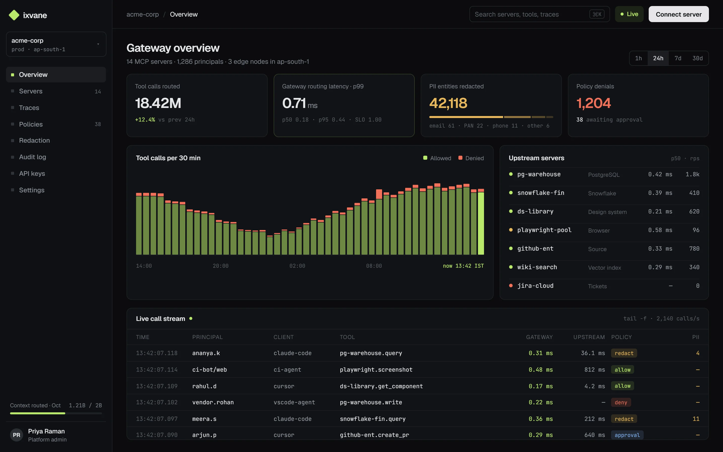Click the status dot beside pg-warehouse
Screen dimensions: 723x452
(511, 174)
